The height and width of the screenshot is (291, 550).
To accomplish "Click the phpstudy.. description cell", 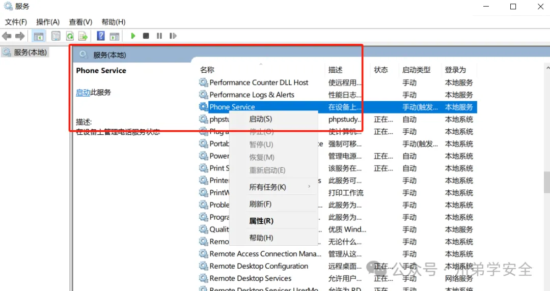I will point(344,119).
